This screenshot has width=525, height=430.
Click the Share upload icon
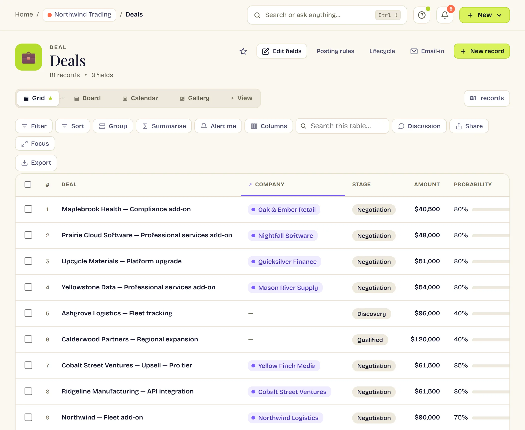pyautogui.click(x=459, y=126)
